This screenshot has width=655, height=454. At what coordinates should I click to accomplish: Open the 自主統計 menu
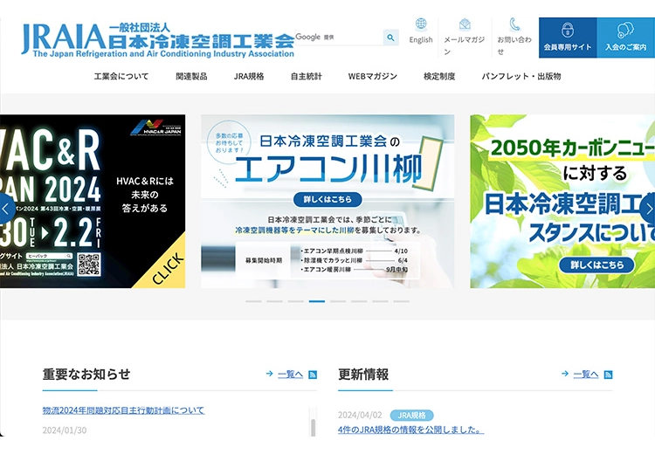tap(307, 77)
